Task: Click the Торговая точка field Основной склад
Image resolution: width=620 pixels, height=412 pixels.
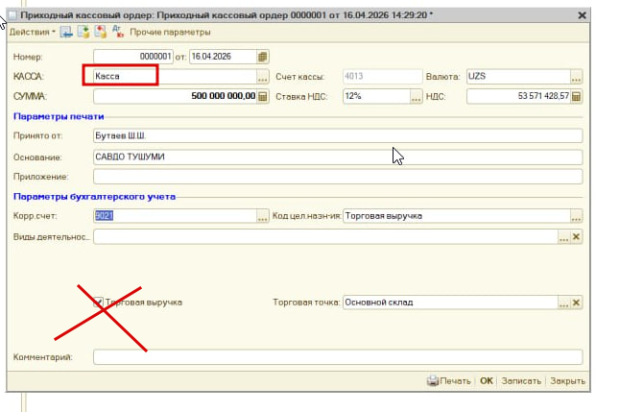Action: click(451, 303)
